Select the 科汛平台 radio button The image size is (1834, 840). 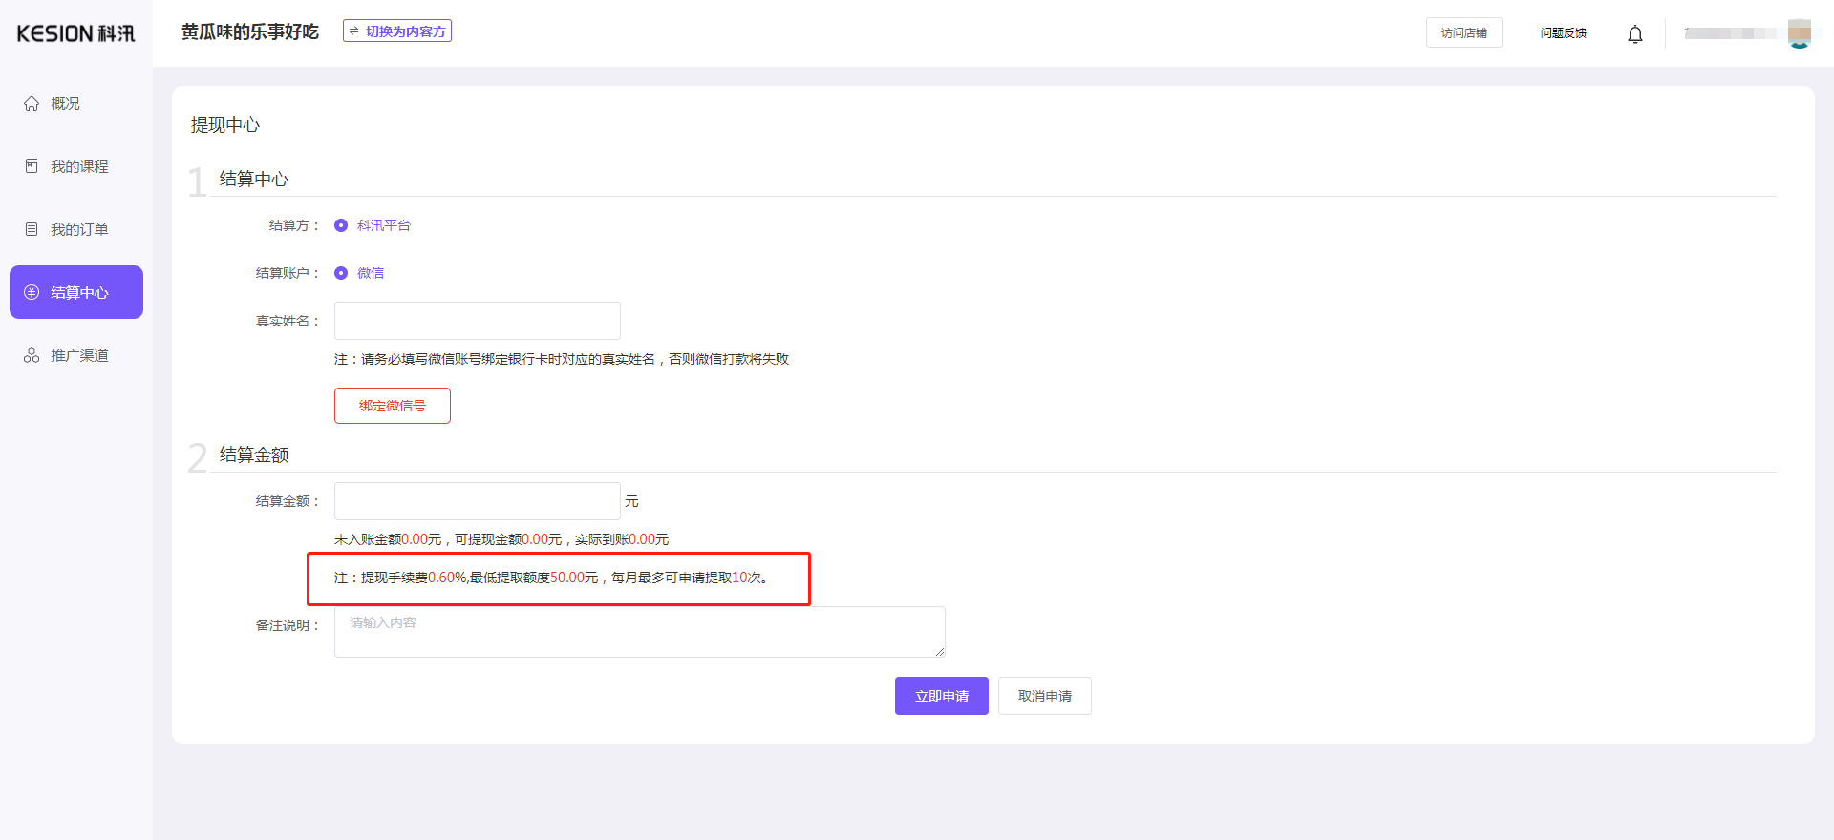(341, 225)
